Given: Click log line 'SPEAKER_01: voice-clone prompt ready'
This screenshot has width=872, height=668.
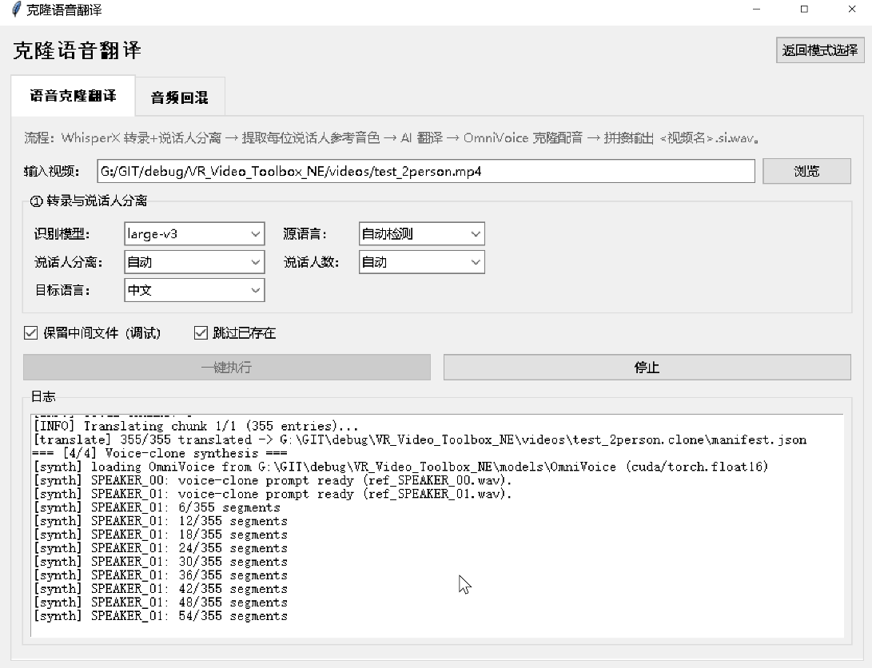Looking at the screenshot, I should (273, 494).
